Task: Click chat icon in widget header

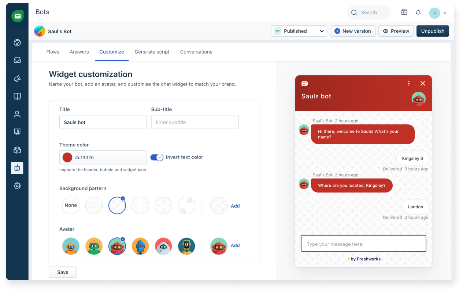Action: click(304, 84)
